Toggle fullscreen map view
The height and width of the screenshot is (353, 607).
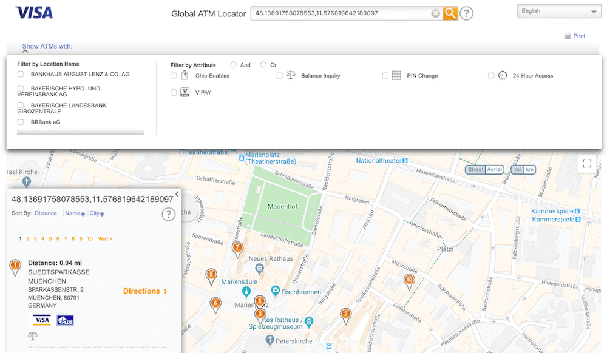tap(587, 164)
